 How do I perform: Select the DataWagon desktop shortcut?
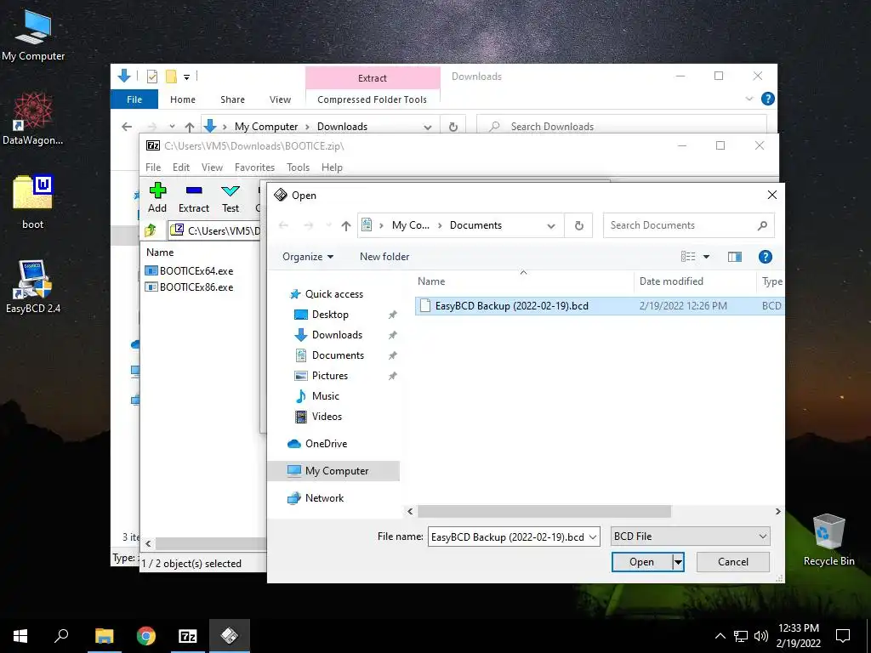[33, 119]
